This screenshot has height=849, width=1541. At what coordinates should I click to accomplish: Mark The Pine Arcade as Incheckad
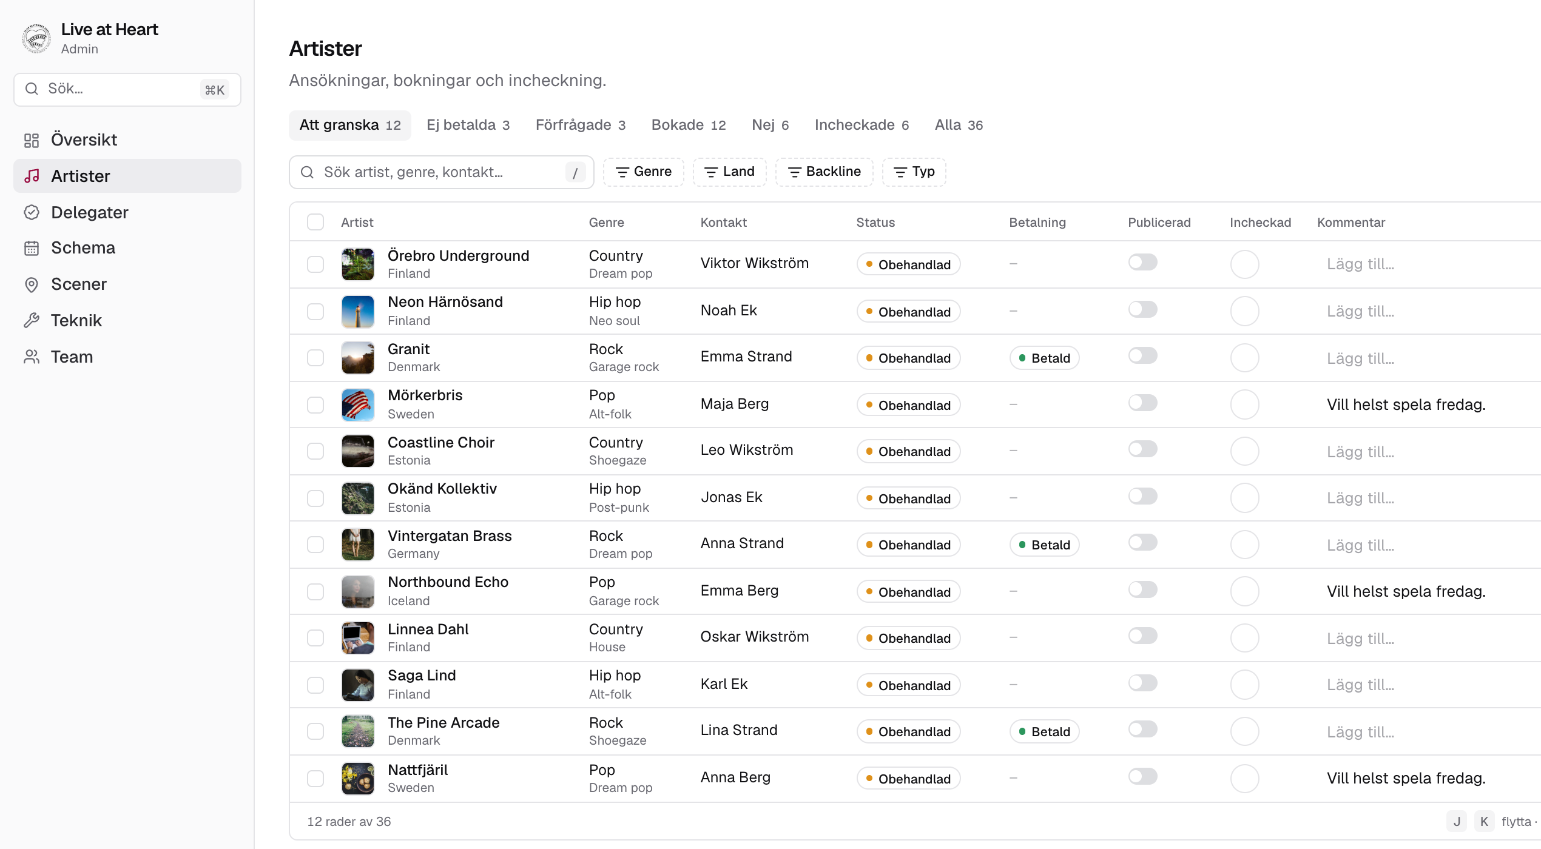coord(1245,731)
